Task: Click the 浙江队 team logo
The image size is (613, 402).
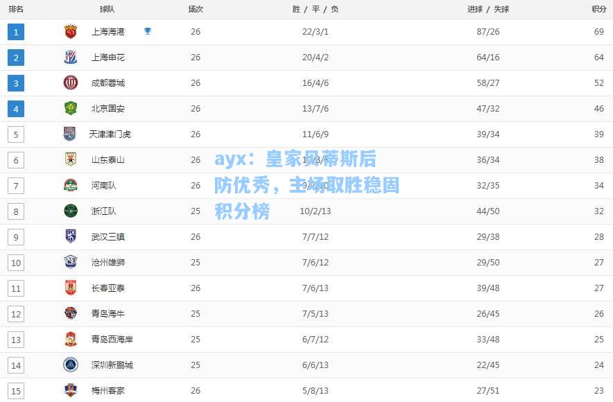Action: point(71,211)
